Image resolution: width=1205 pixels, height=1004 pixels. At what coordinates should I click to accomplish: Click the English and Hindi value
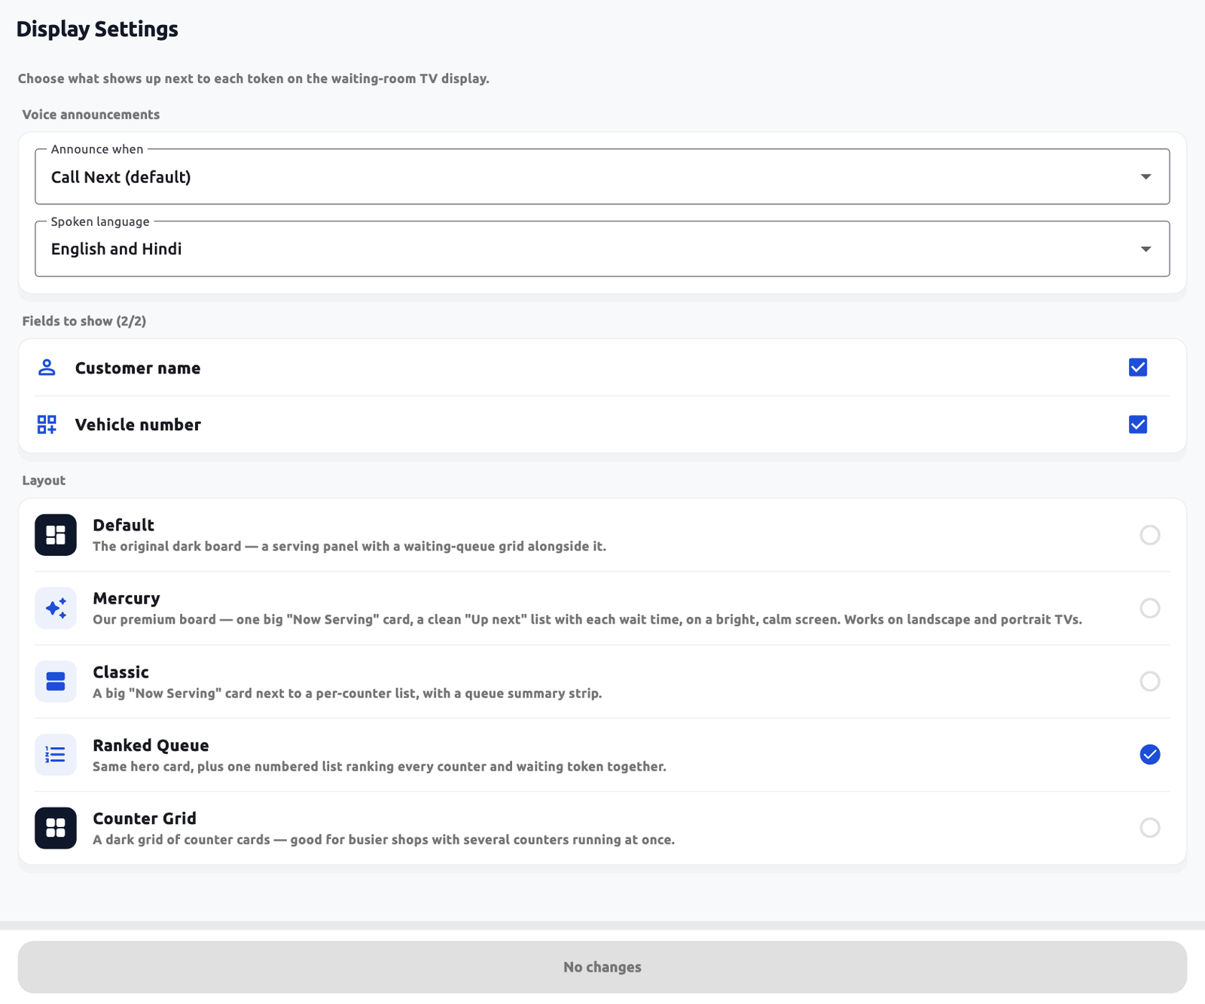[117, 249]
